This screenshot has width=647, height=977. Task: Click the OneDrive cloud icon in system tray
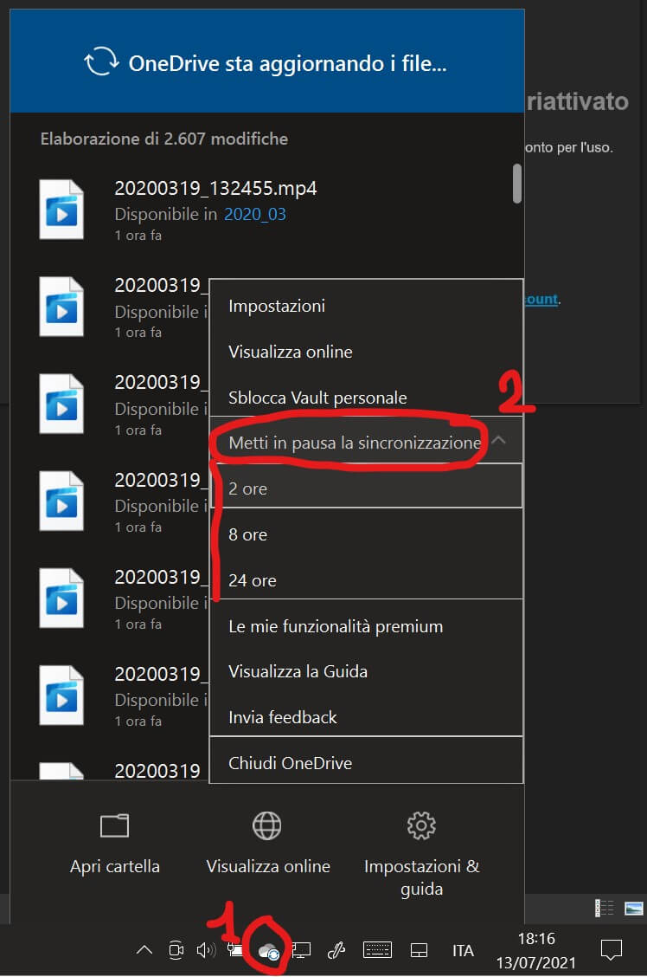click(x=267, y=950)
